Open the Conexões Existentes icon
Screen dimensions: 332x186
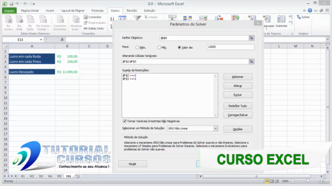(60, 23)
